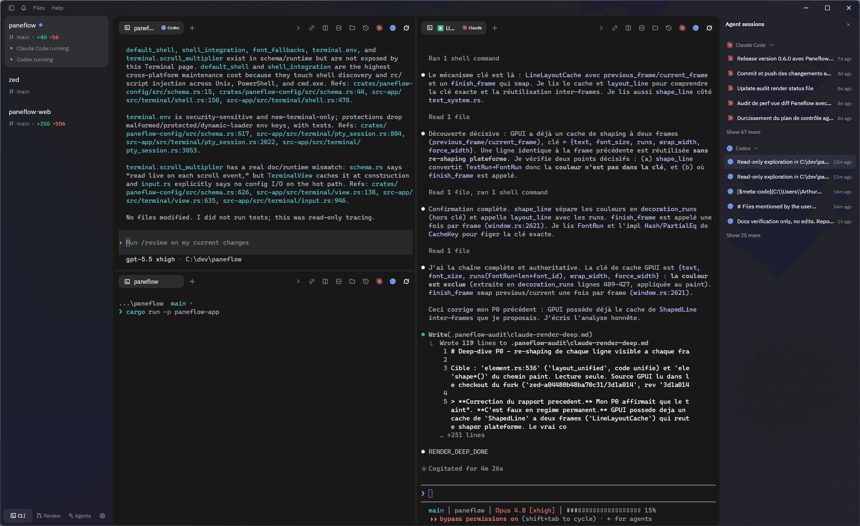Click slashed-circle icon in bottom paneflow pane

tap(406, 281)
